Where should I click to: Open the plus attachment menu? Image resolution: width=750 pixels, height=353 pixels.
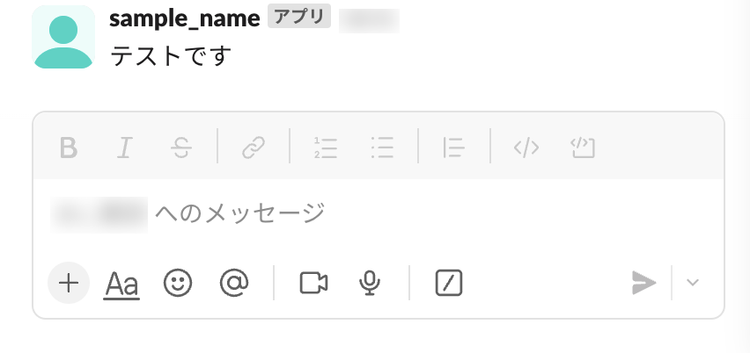(69, 283)
